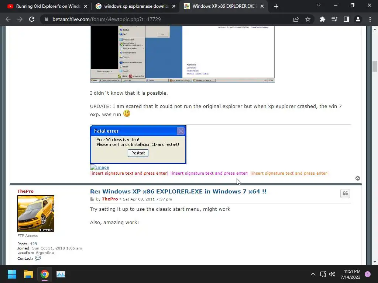Image resolution: width=378 pixels, height=283 pixels.
Task: Jump to top using the up-arrow icon
Action: click(x=358, y=178)
